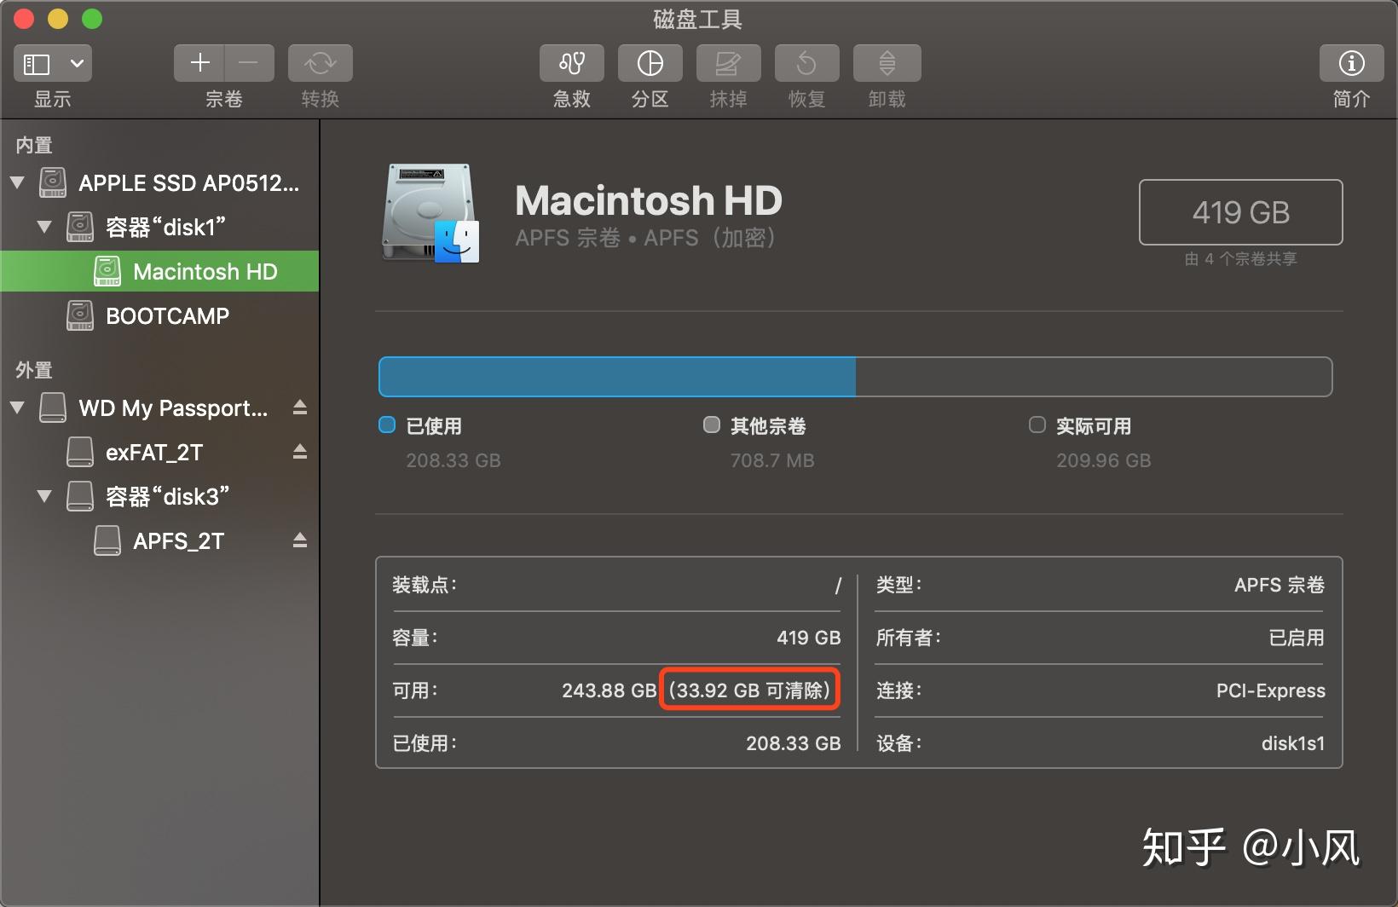Viewport: 1398px width, 907px height.
Task: Click the large Macintosh HD drive image
Action: (430, 213)
